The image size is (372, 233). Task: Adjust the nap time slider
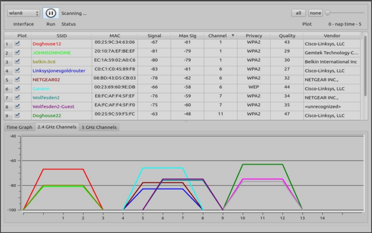(x=328, y=13)
